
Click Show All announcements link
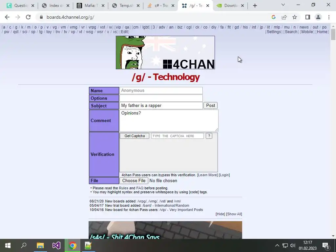[x=234, y=214]
